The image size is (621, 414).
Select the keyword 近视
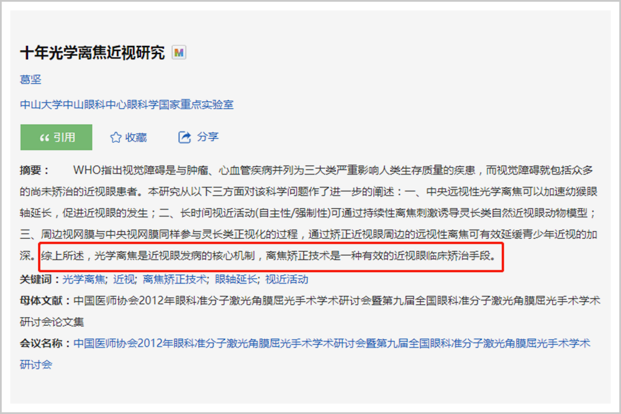coord(124,279)
